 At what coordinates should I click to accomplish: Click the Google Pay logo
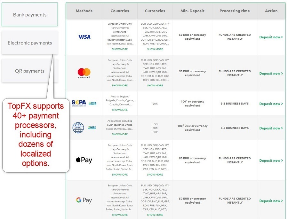click(84, 200)
